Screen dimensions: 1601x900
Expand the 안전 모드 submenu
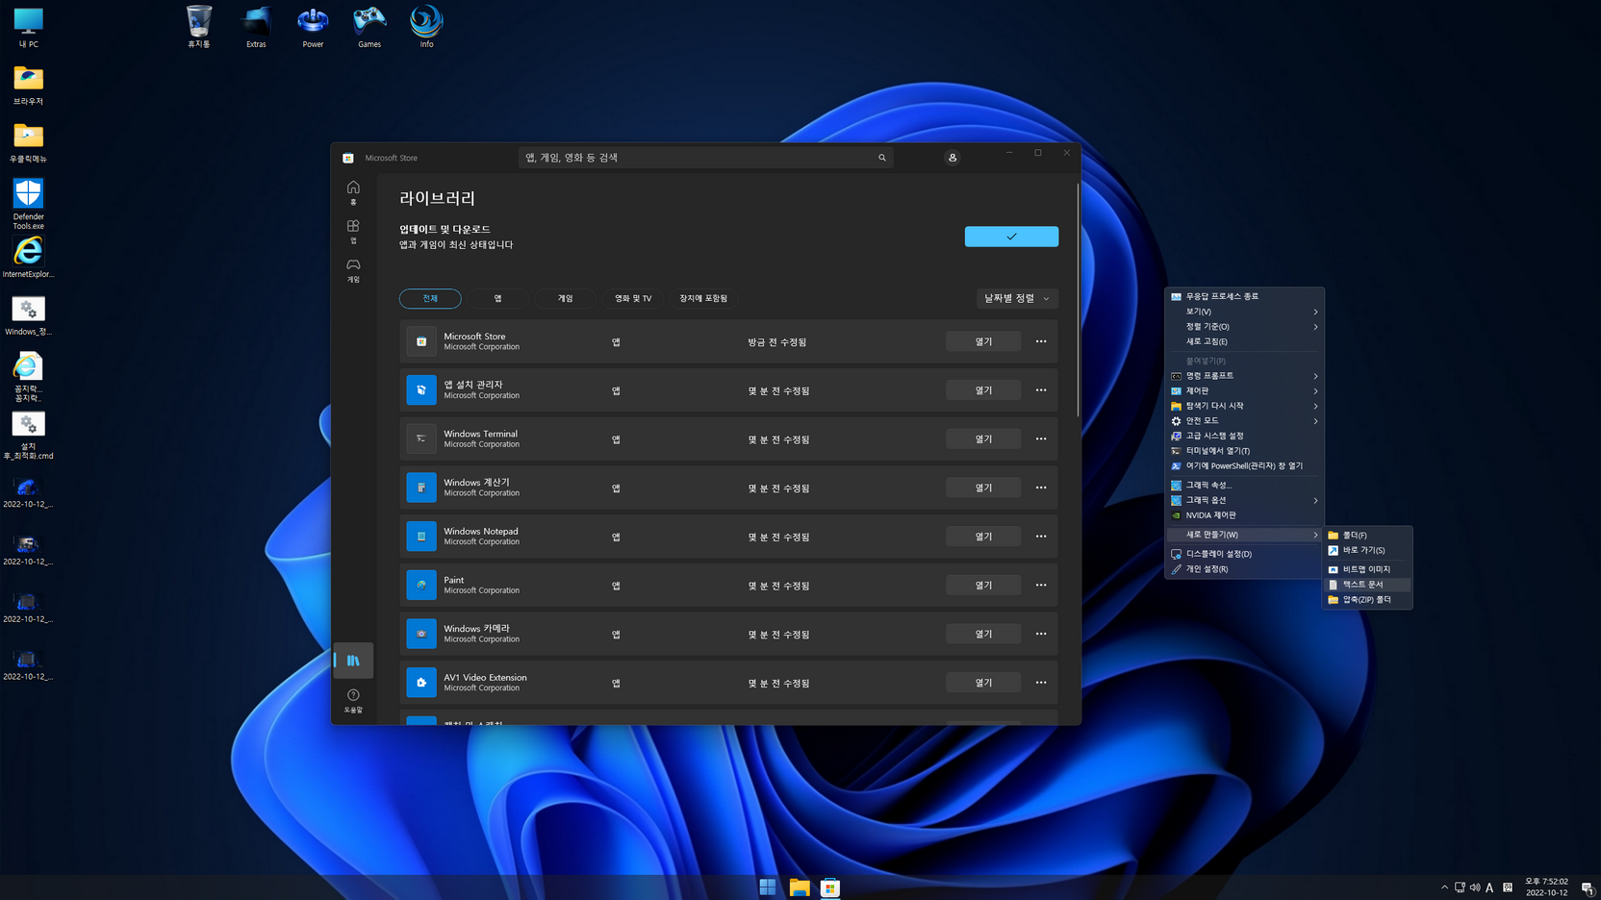[1245, 421]
